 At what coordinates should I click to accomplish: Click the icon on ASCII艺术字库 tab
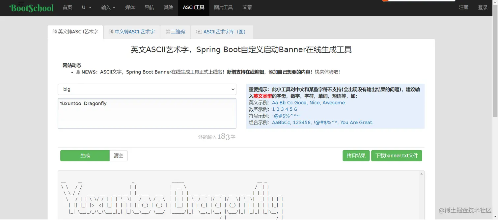tap(199, 32)
